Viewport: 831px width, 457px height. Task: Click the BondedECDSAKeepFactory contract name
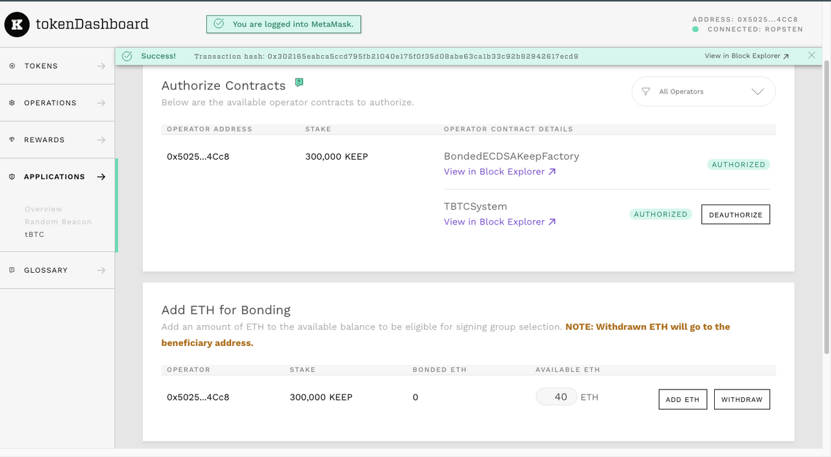click(512, 156)
